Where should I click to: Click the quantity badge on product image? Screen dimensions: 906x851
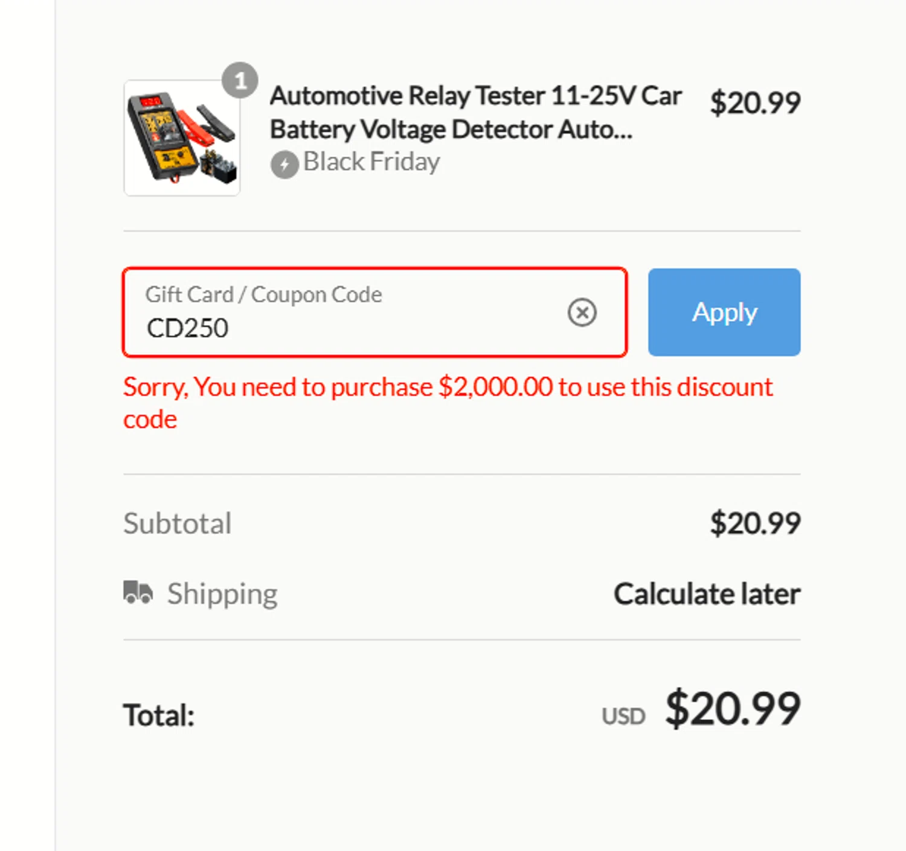pyautogui.click(x=240, y=80)
